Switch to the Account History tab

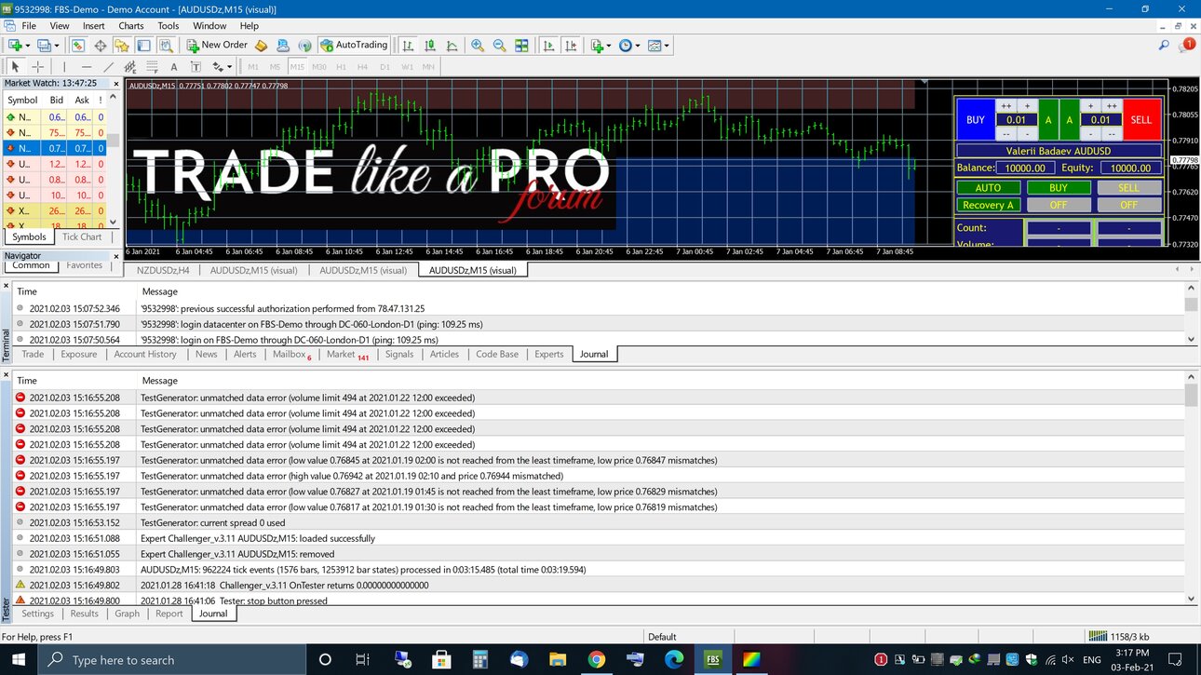click(x=145, y=354)
